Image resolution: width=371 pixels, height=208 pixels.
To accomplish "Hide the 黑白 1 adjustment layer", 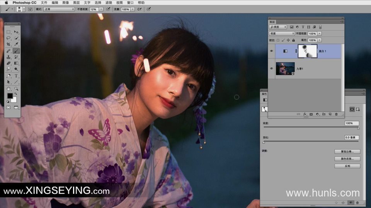I will tap(271, 51).
